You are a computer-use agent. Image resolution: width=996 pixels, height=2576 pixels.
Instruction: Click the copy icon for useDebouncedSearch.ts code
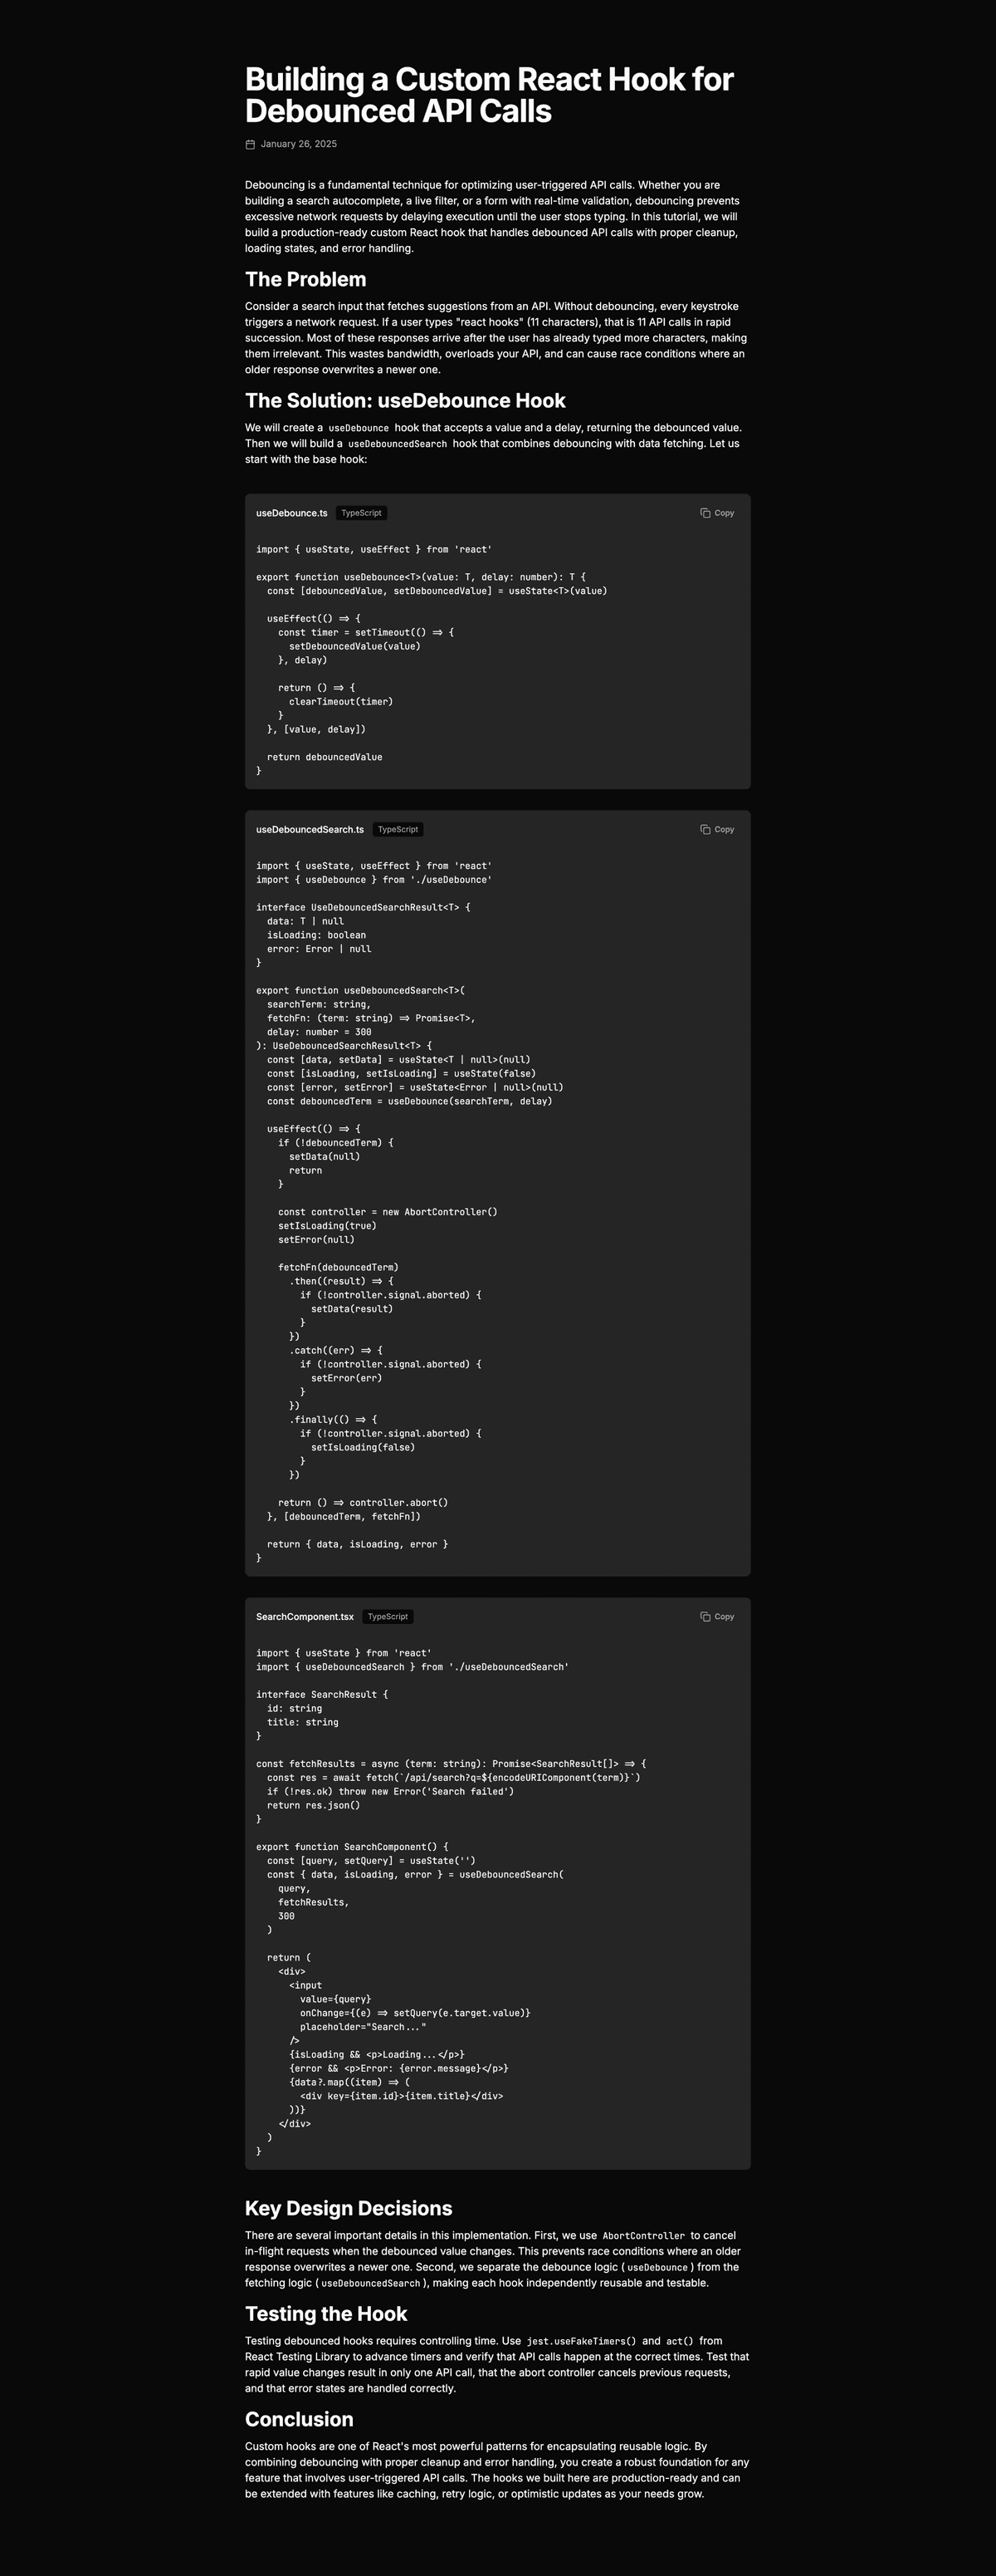click(x=705, y=829)
